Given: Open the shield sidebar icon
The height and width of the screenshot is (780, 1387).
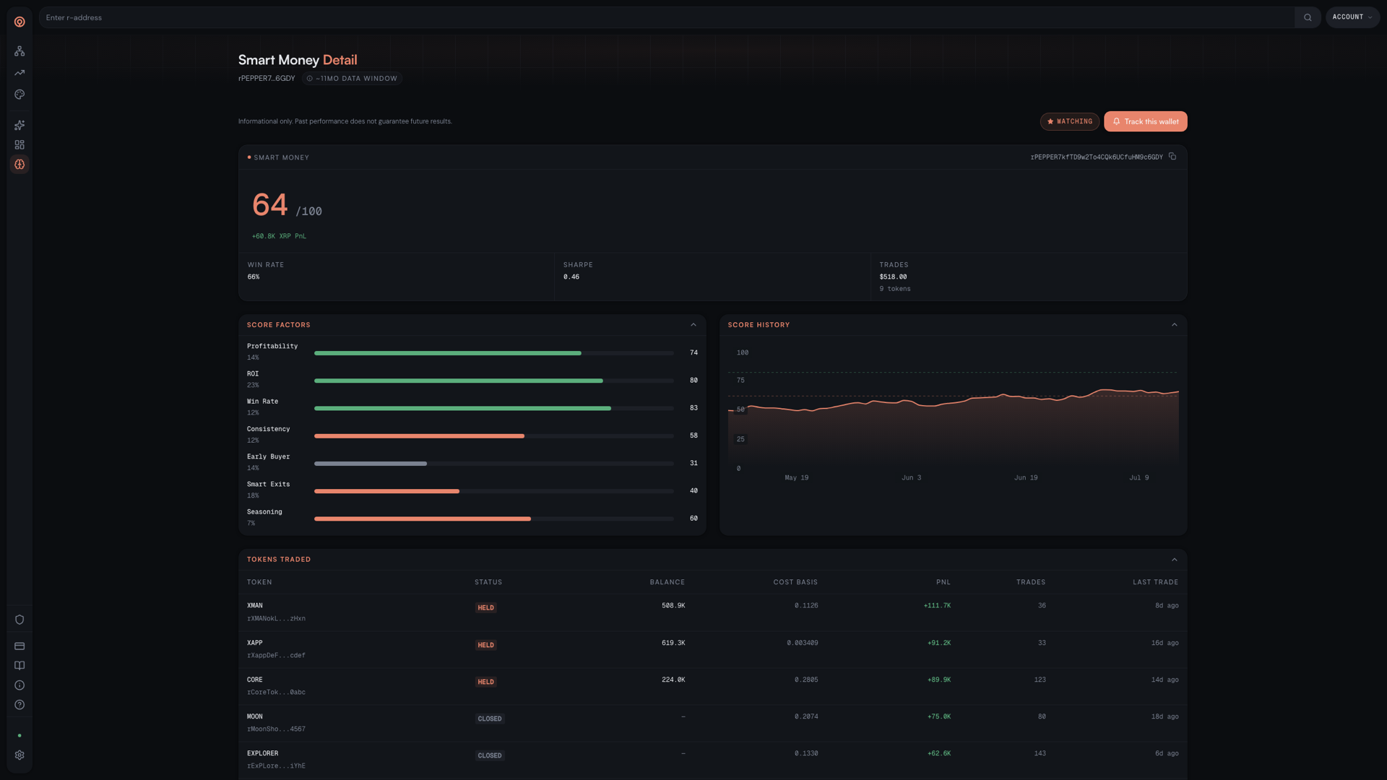Looking at the screenshot, I should (20, 620).
